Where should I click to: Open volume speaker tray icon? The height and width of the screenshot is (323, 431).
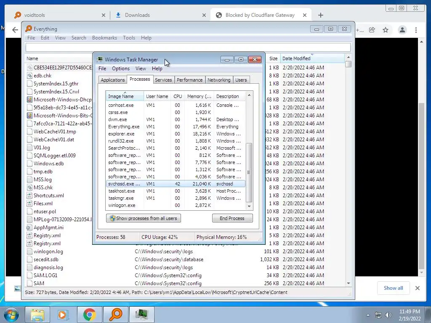[388, 315]
